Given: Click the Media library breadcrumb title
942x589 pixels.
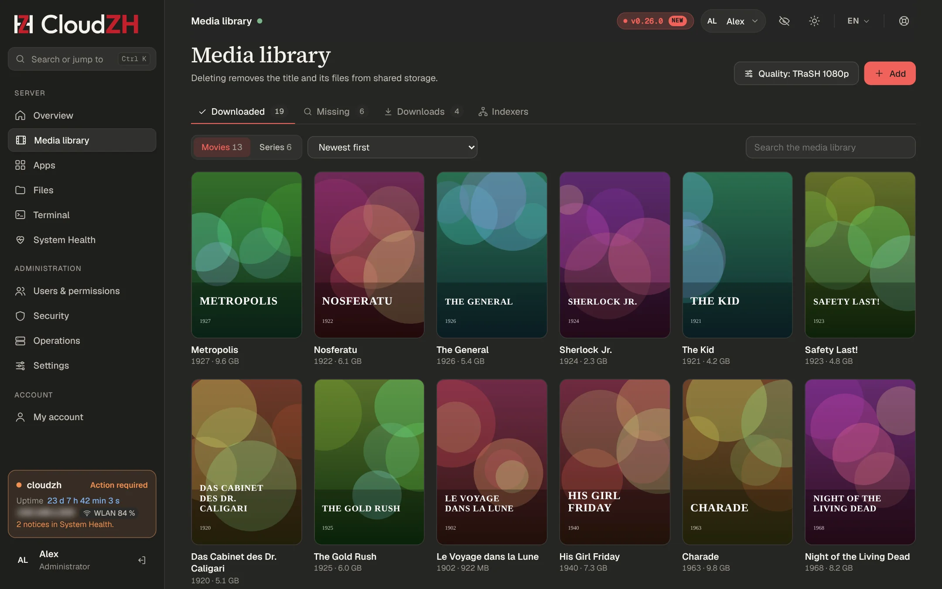Looking at the screenshot, I should coord(221,21).
